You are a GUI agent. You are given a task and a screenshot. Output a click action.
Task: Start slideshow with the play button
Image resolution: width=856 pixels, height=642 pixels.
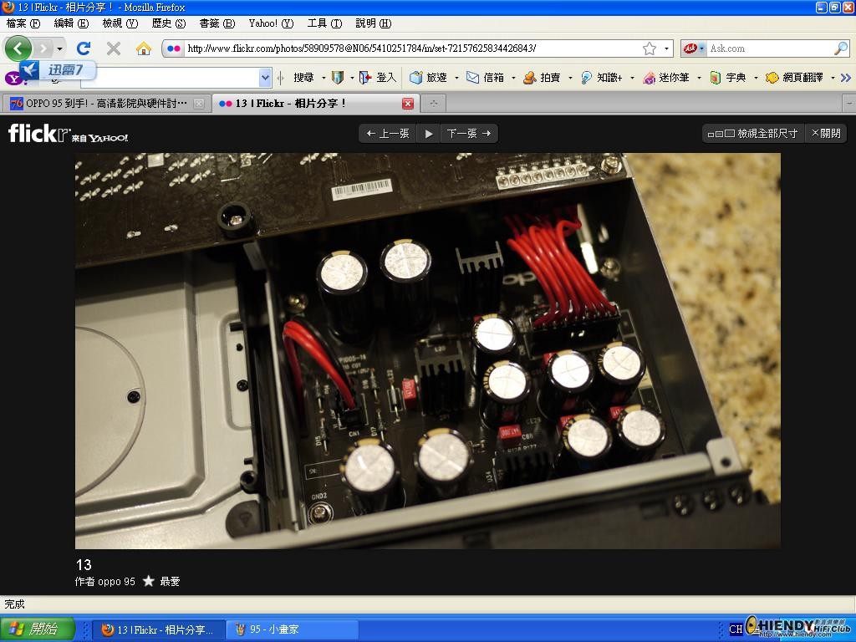click(429, 133)
